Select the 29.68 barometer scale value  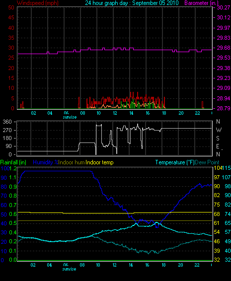pyautogui.click(x=223, y=48)
